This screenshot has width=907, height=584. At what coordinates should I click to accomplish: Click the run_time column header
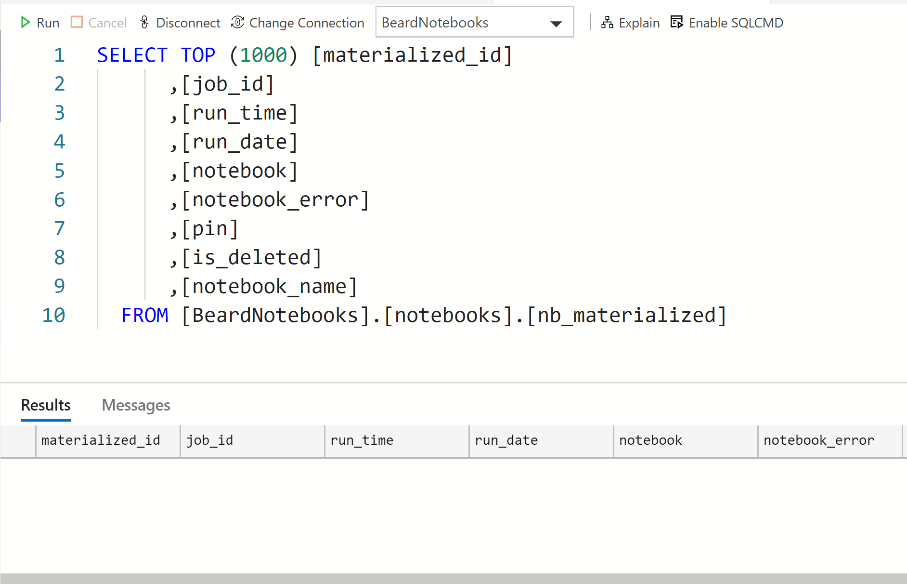362,440
